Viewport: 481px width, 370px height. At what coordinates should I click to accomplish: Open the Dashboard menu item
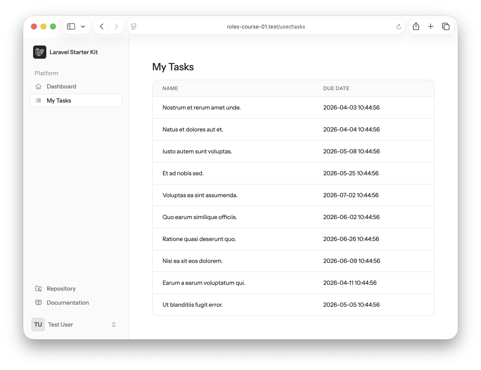[61, 86]
